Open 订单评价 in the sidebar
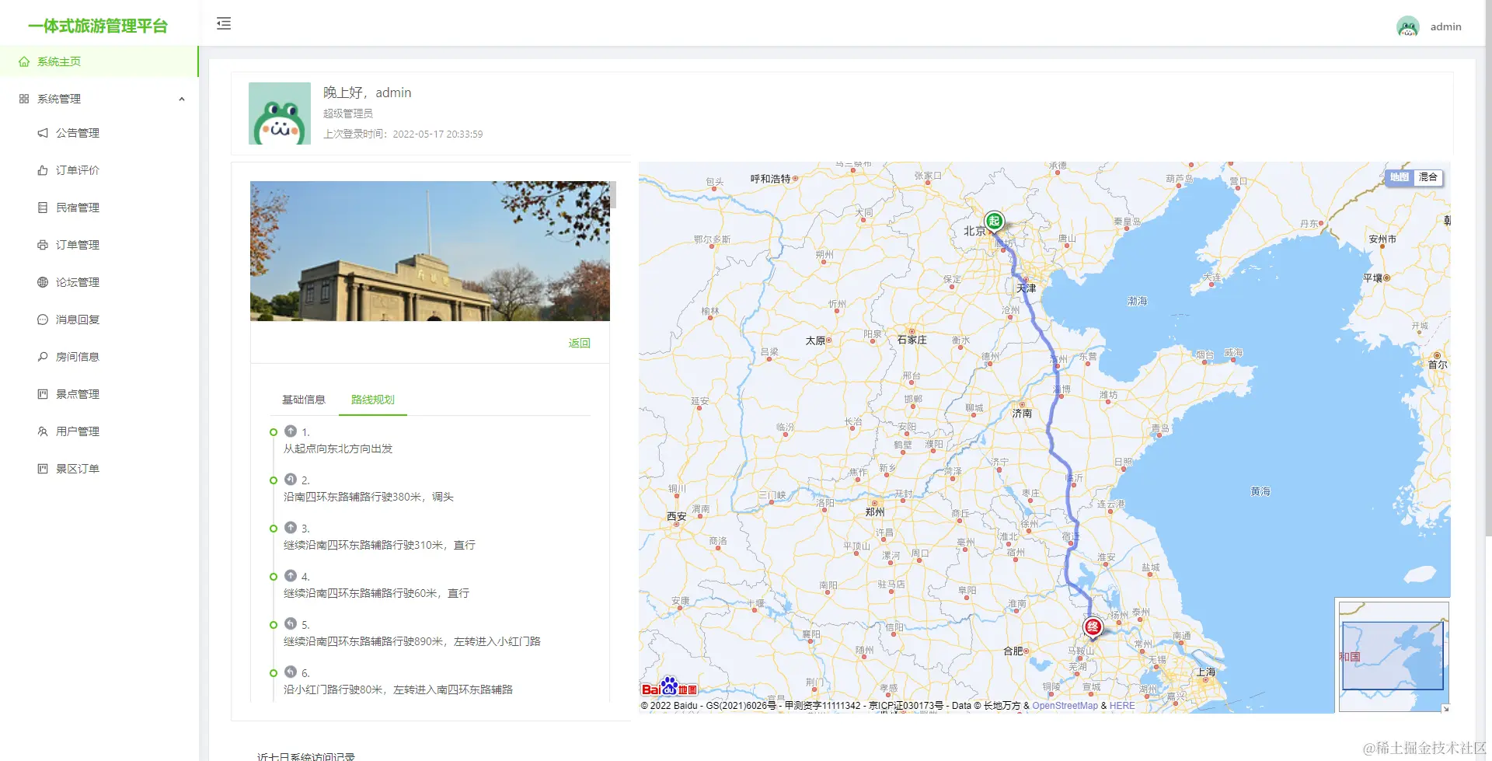The height and width of the screenshot is (761, 1492). [99, 170]
